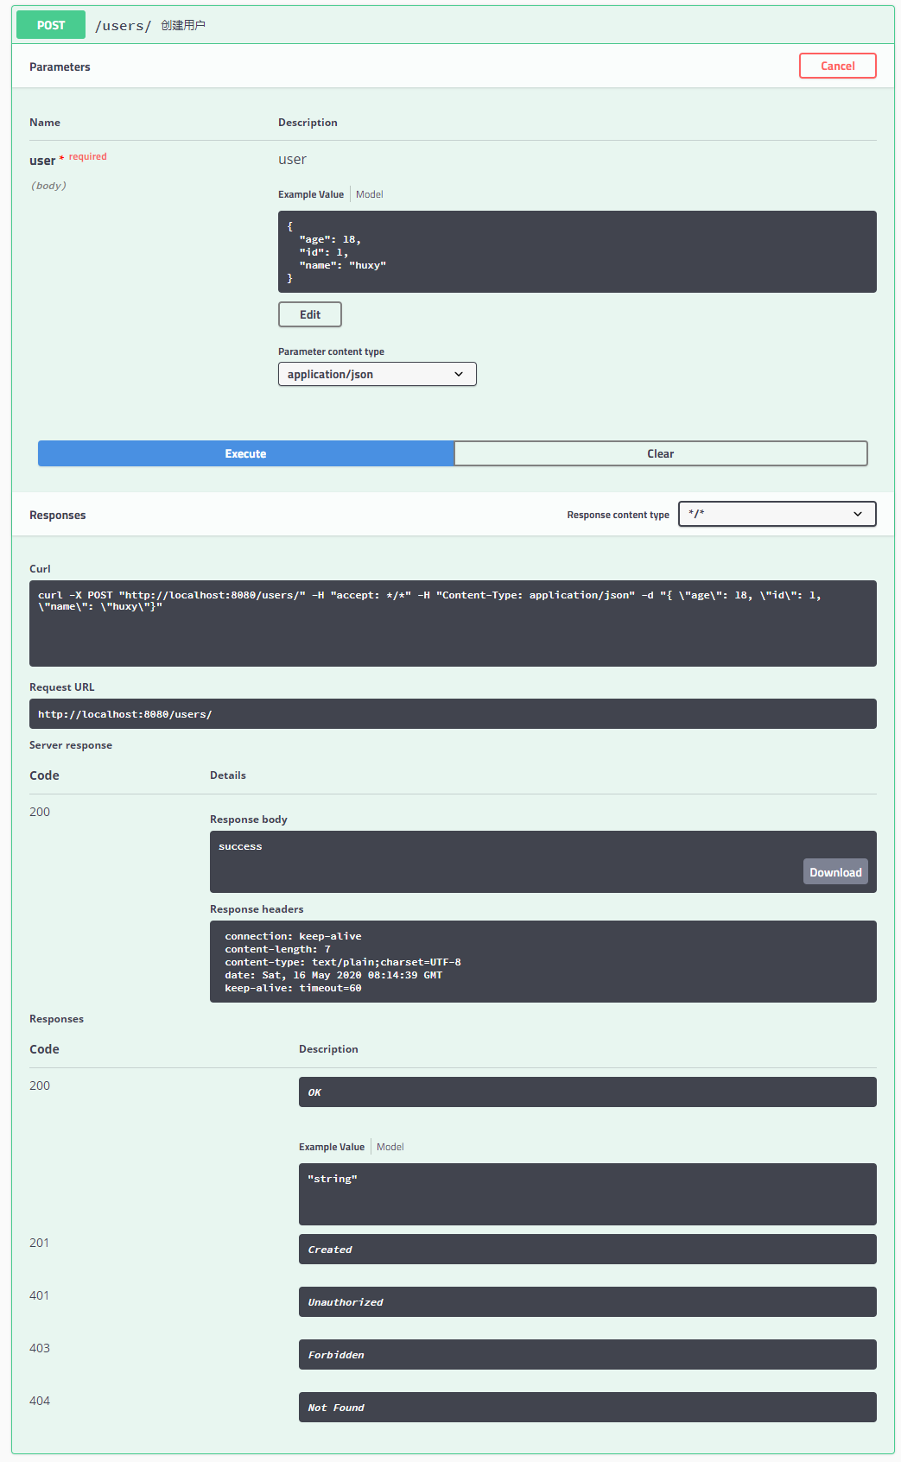This screenshot has height=1462, width=901.
Task: Cancel the try-it-out mode
Action: [x=837, y=66]
